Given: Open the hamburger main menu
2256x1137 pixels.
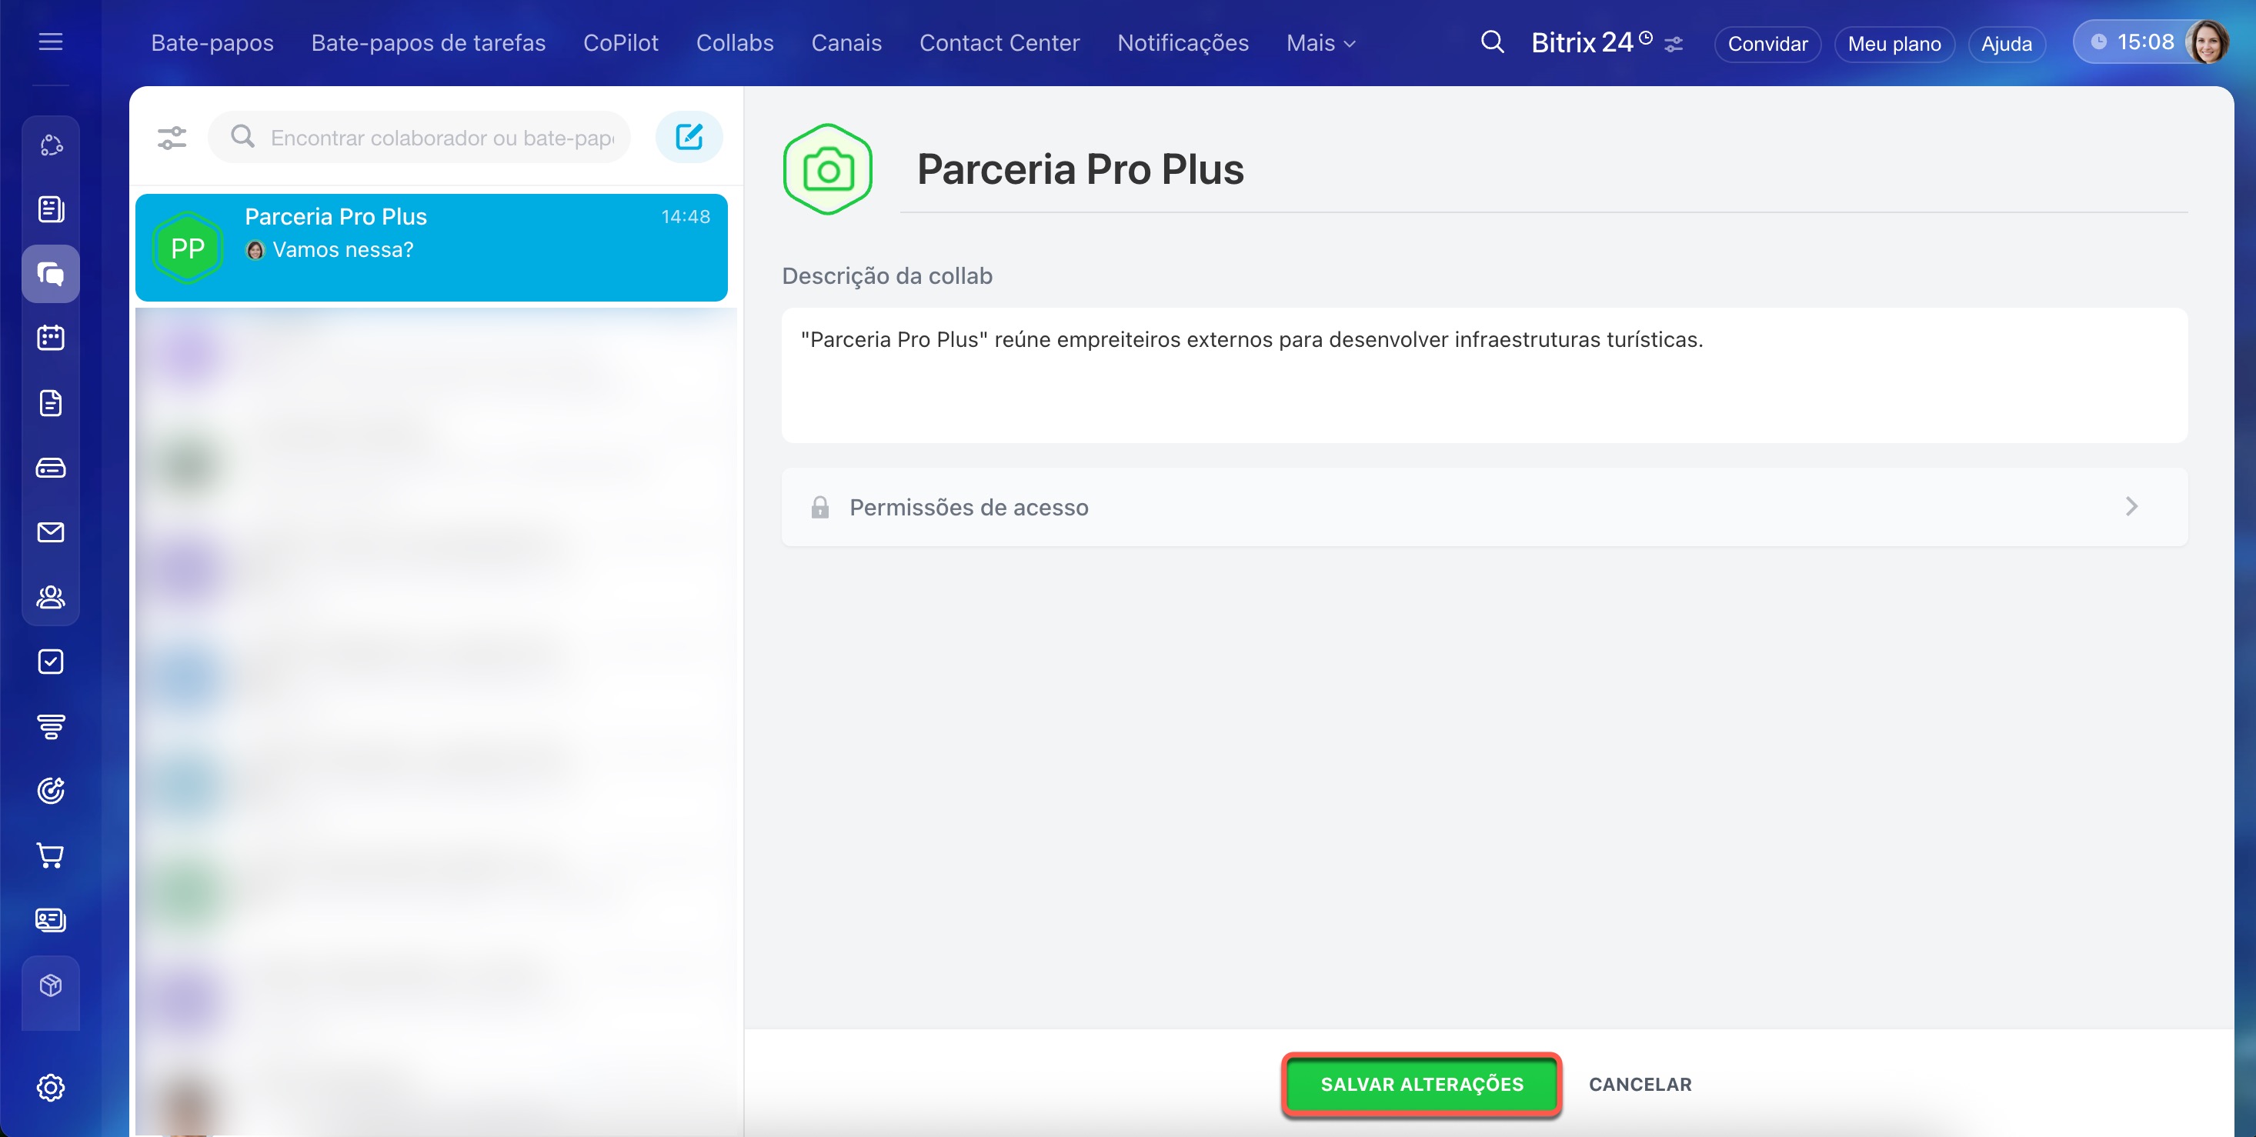Looking at the screenshot, I should click(50, 41).
